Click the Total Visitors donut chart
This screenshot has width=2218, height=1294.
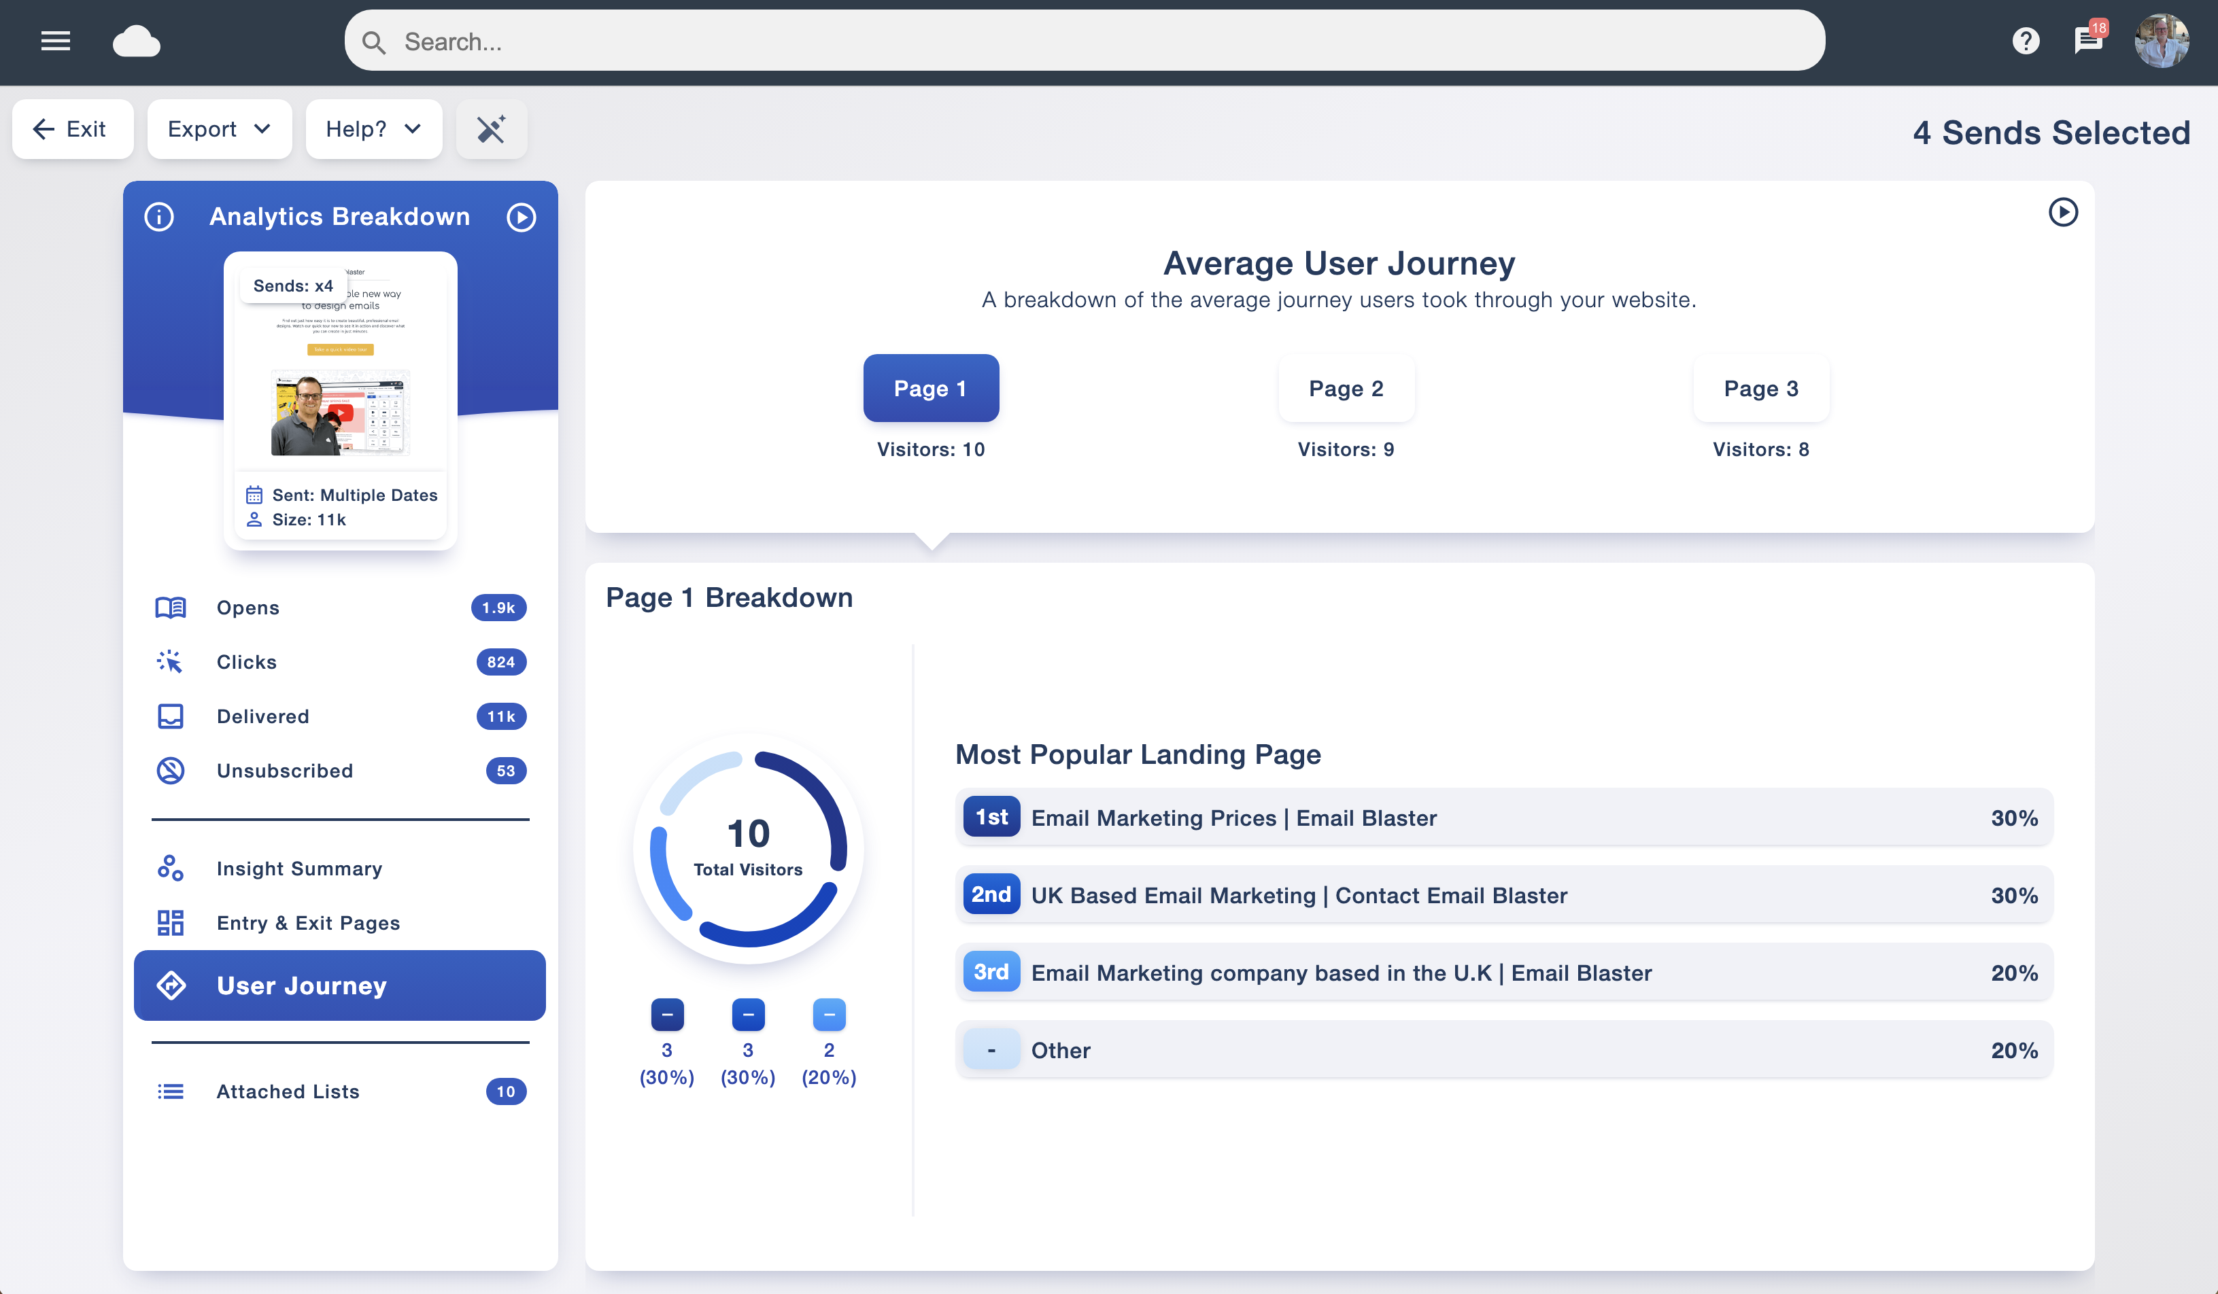click(x=748, y=848)
